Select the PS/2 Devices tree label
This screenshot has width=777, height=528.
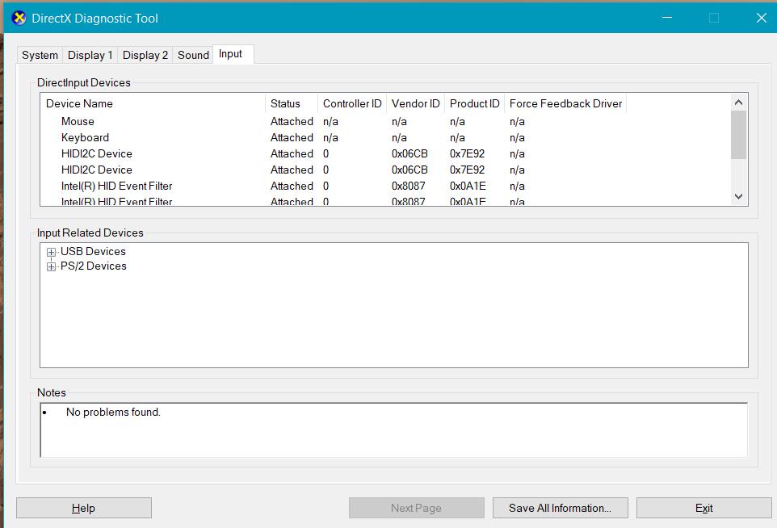[x=94, y=266]
